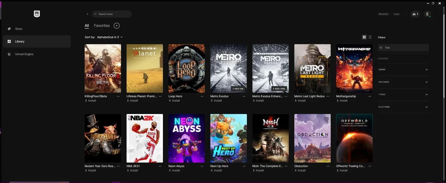Viewport: 446px width, 183px height.
Task: Open the friends list icon
Action: [x=415, y=14]
